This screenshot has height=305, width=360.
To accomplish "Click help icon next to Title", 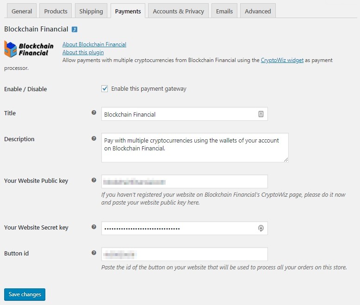I will [94, 112].
